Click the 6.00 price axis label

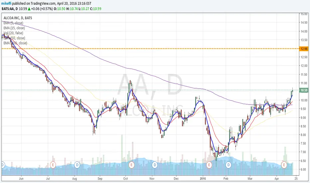tap(304, 169)
